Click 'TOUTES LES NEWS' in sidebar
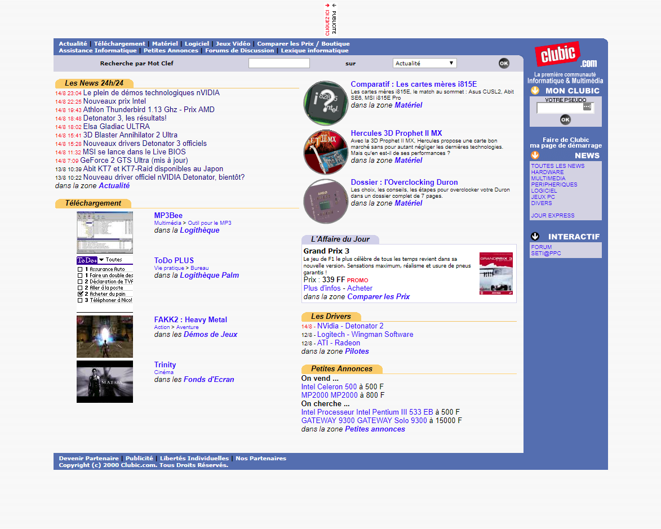Screen dimensions: 661x529 coord(557,166)
